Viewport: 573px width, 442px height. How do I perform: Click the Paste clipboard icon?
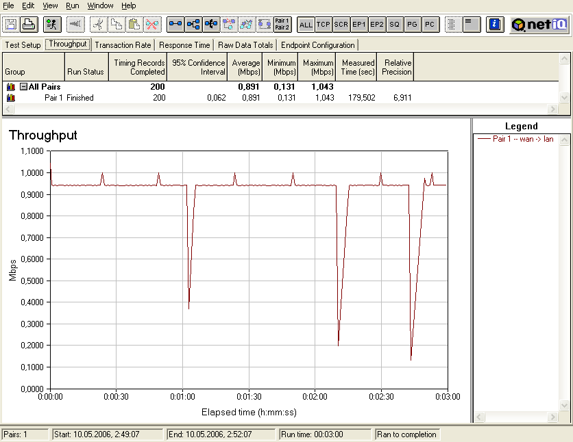[134, 25]
